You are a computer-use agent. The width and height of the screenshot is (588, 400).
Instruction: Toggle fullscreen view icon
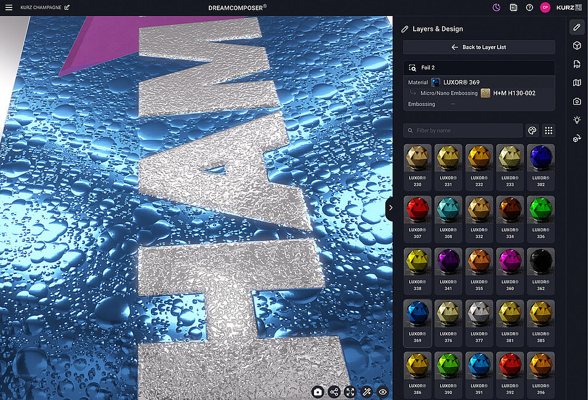click(x=350, y=392)
